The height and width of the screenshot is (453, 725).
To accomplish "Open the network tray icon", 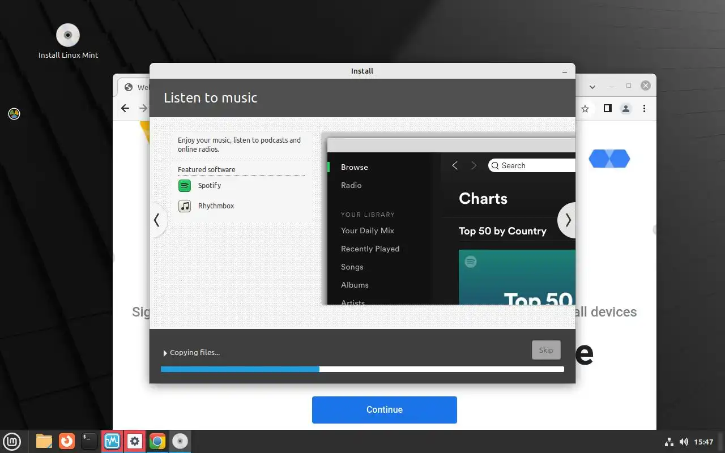I will 668,442.
